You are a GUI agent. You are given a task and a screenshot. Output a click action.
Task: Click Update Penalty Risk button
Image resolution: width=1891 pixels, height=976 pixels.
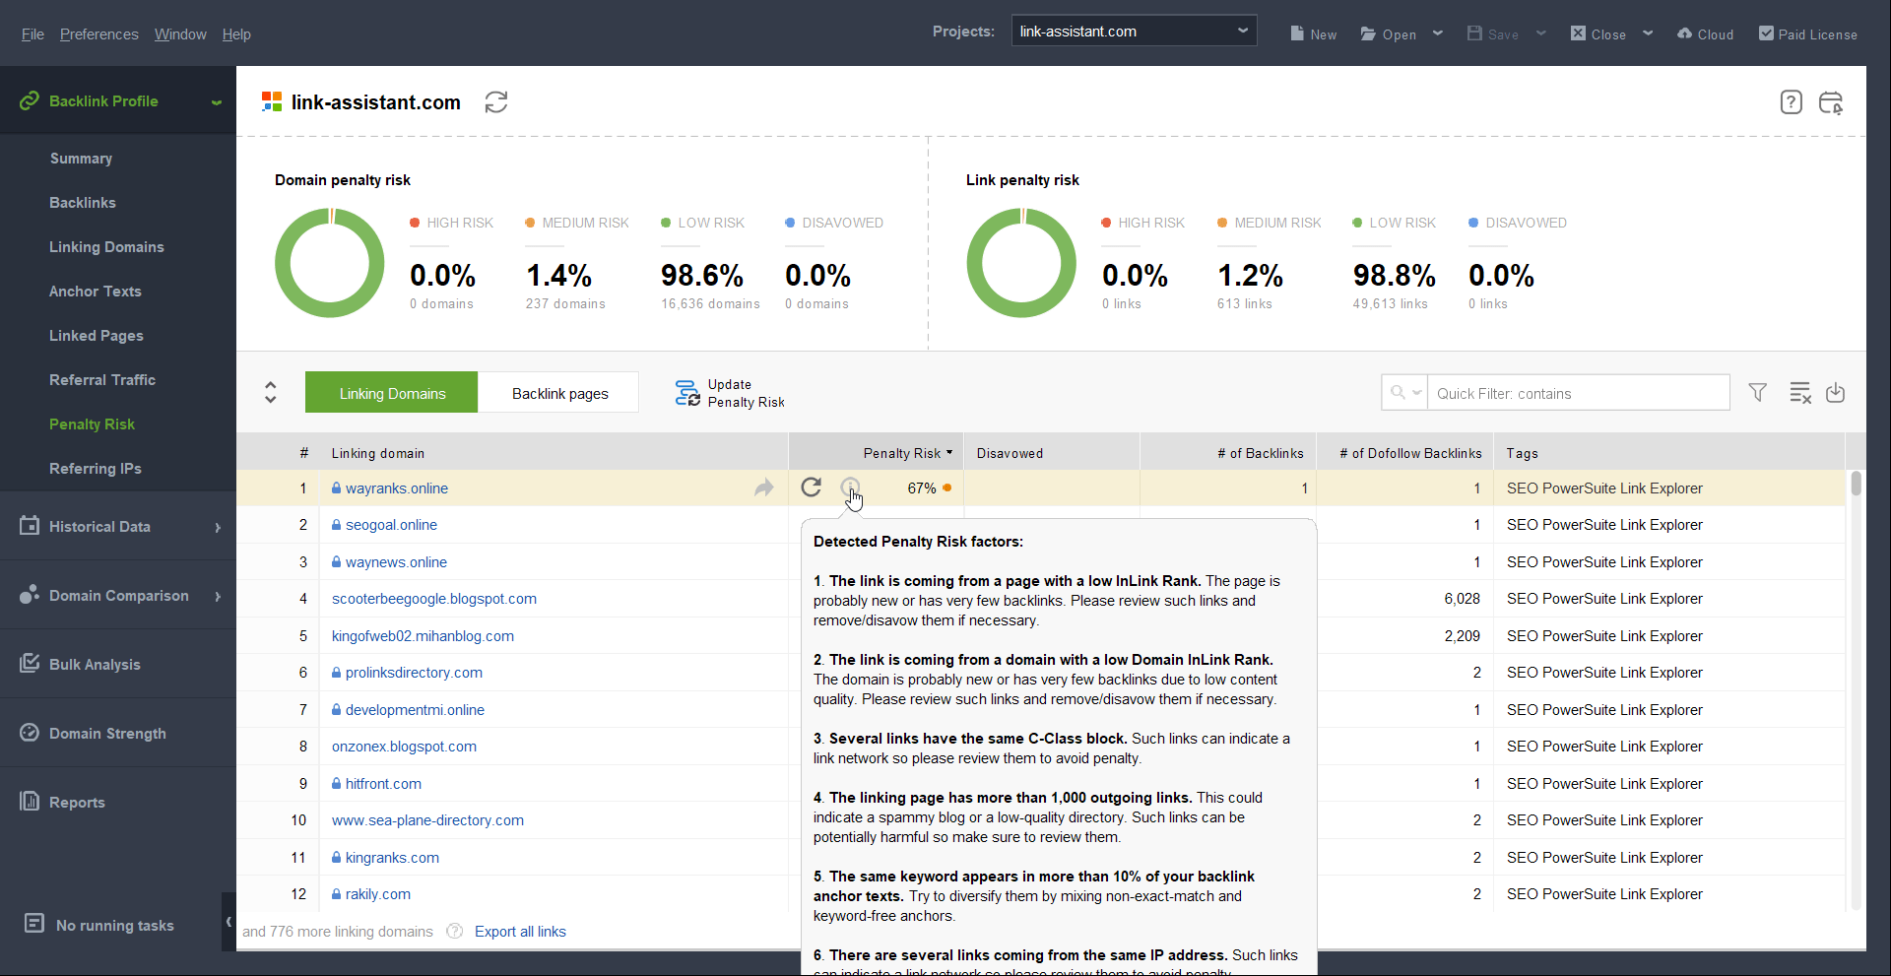click(730, 393)
